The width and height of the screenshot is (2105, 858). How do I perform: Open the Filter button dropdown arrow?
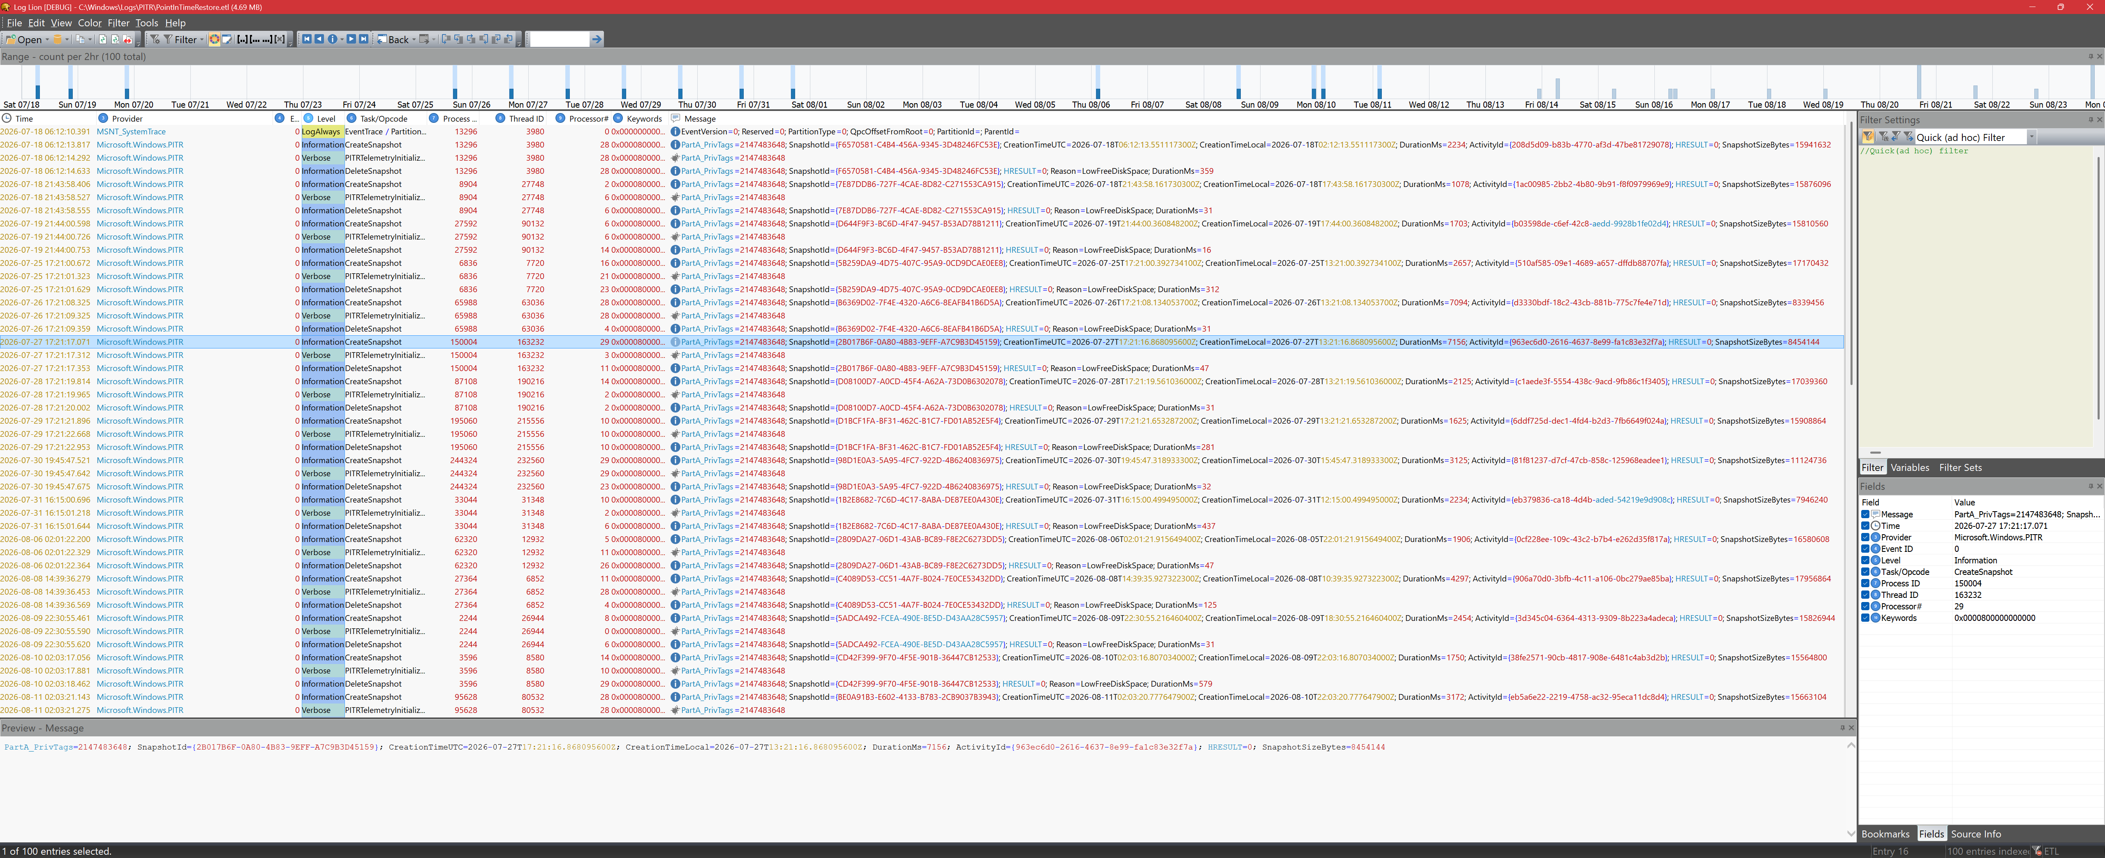(x=202, y=39)
